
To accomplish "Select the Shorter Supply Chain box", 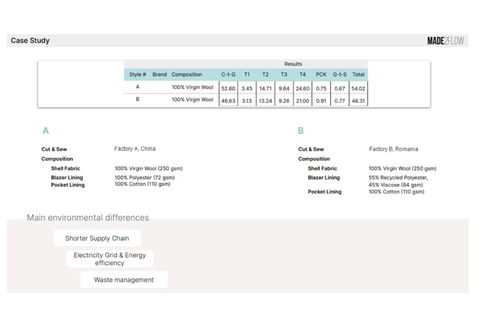I will [97, 238].
